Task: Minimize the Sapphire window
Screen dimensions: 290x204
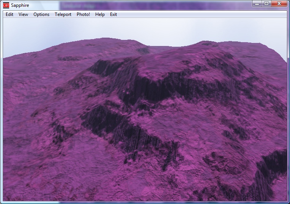Action: click(257, 3)
